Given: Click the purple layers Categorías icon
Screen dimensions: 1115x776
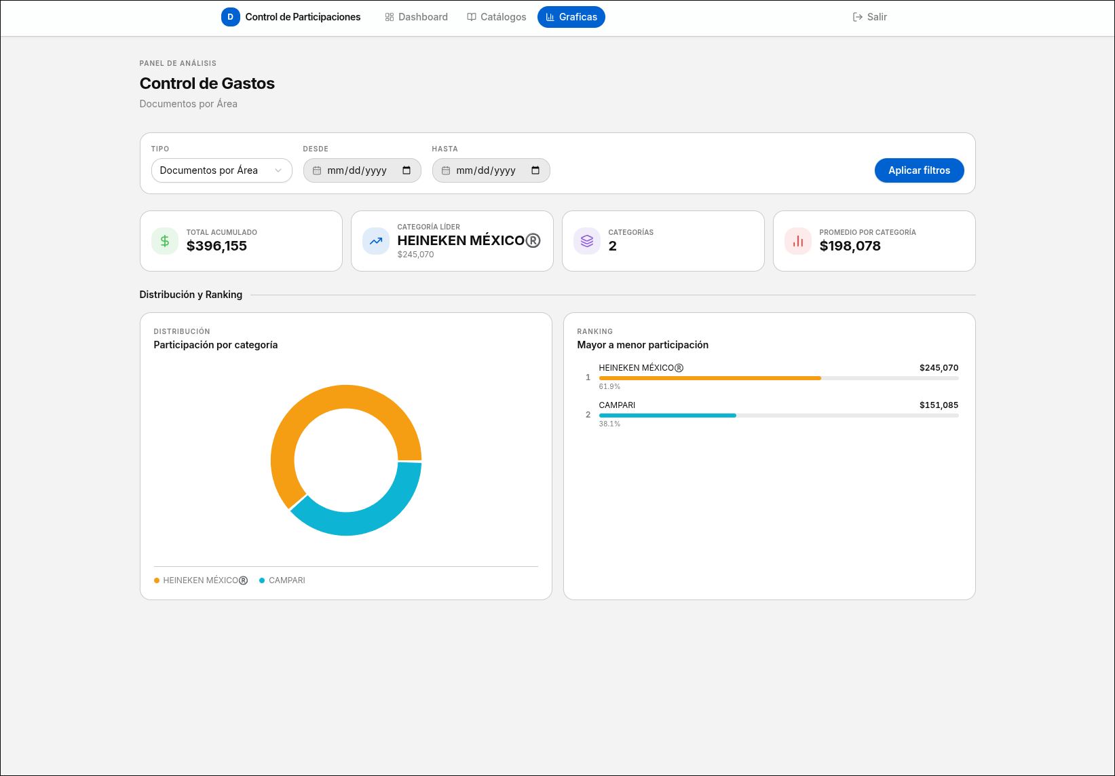Looking at the screenshot, I should coord(587,241).
